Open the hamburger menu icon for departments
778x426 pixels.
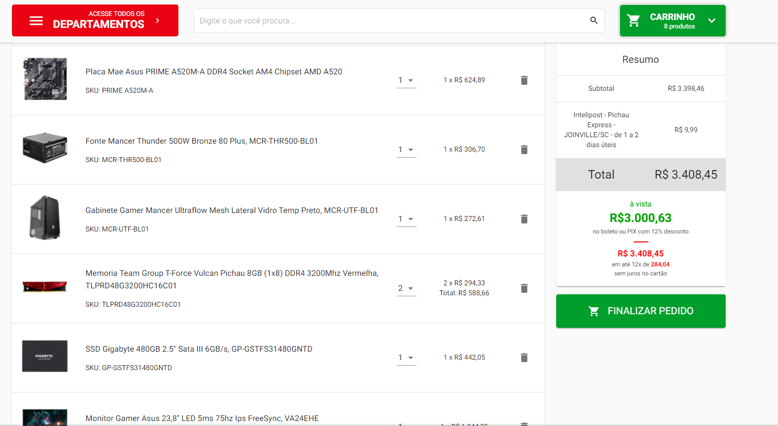point(36,20)
